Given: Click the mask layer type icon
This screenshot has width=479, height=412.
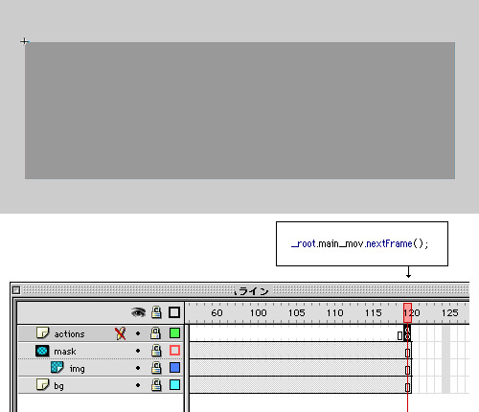Looking at the screenshot, I should [42, 351].
